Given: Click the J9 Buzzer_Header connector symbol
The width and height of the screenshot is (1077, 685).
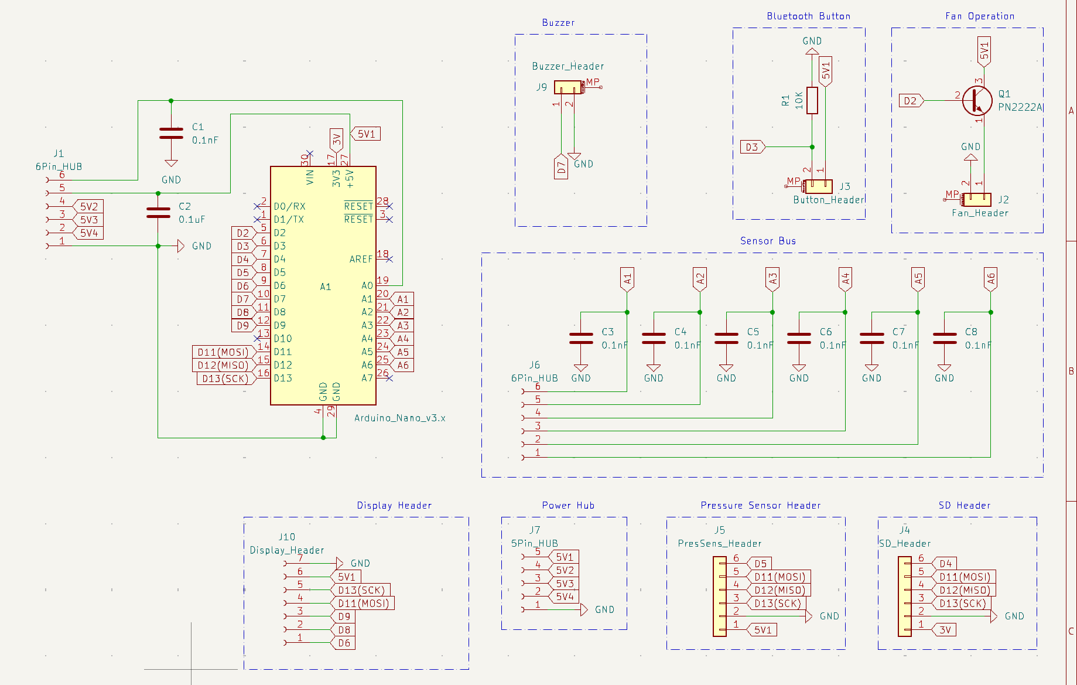Looking at the screenshot, I should (568, 87).
